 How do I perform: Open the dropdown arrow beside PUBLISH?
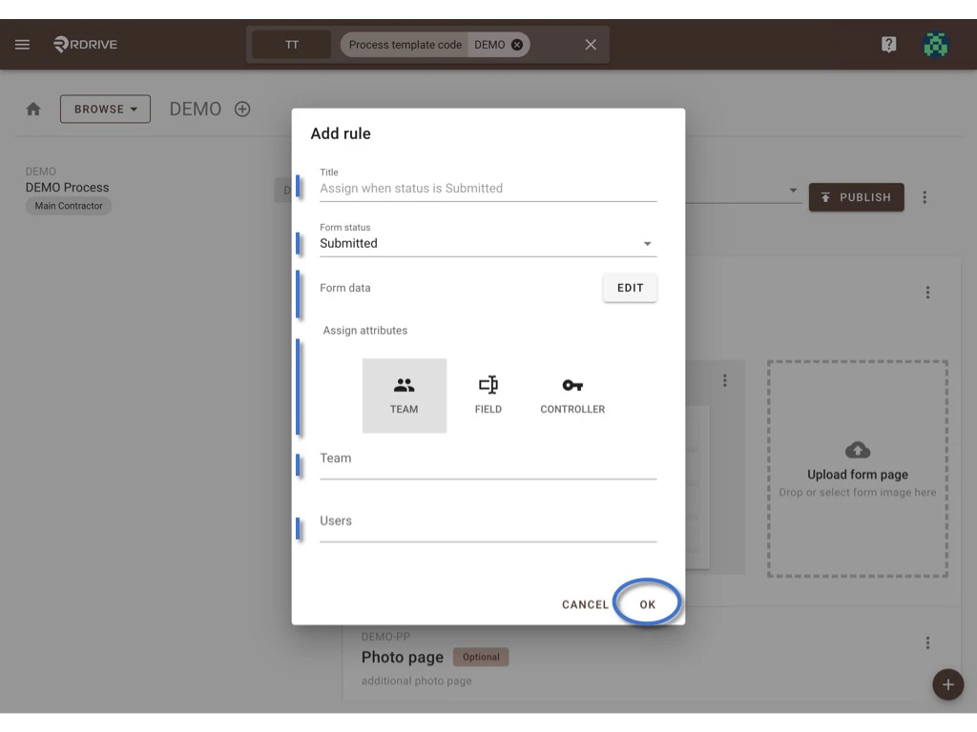point(792,191)
